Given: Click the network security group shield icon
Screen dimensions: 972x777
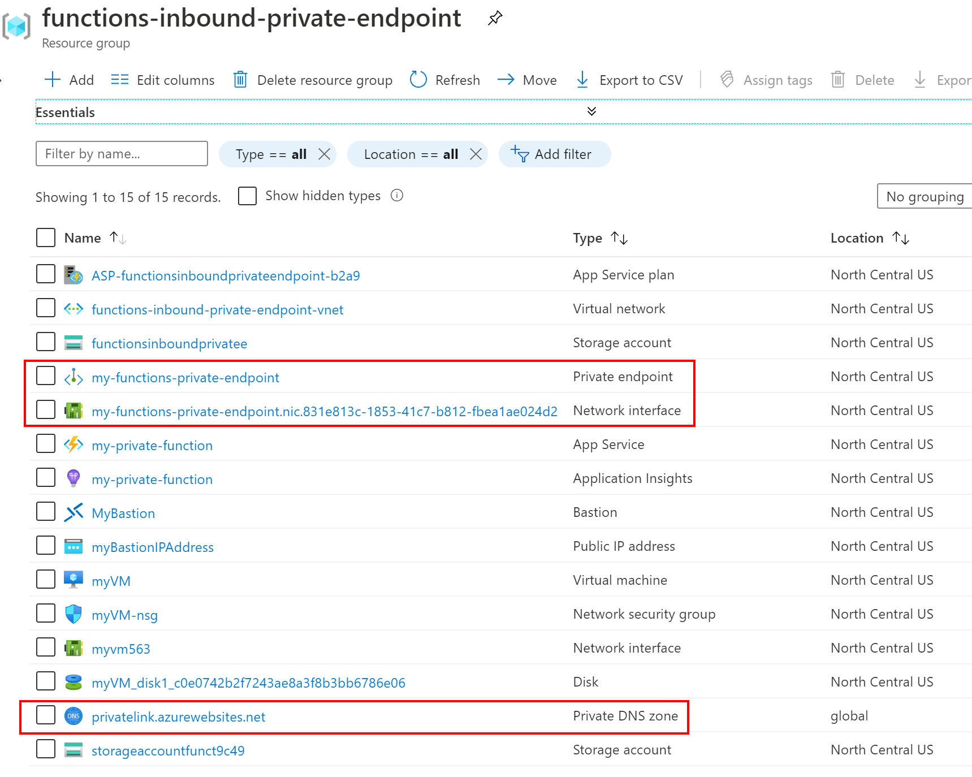Looking at the screenshot, I should tap(74, 614).
